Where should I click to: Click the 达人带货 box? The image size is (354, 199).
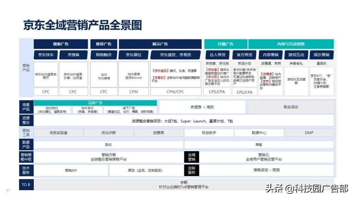click(217, 55)
